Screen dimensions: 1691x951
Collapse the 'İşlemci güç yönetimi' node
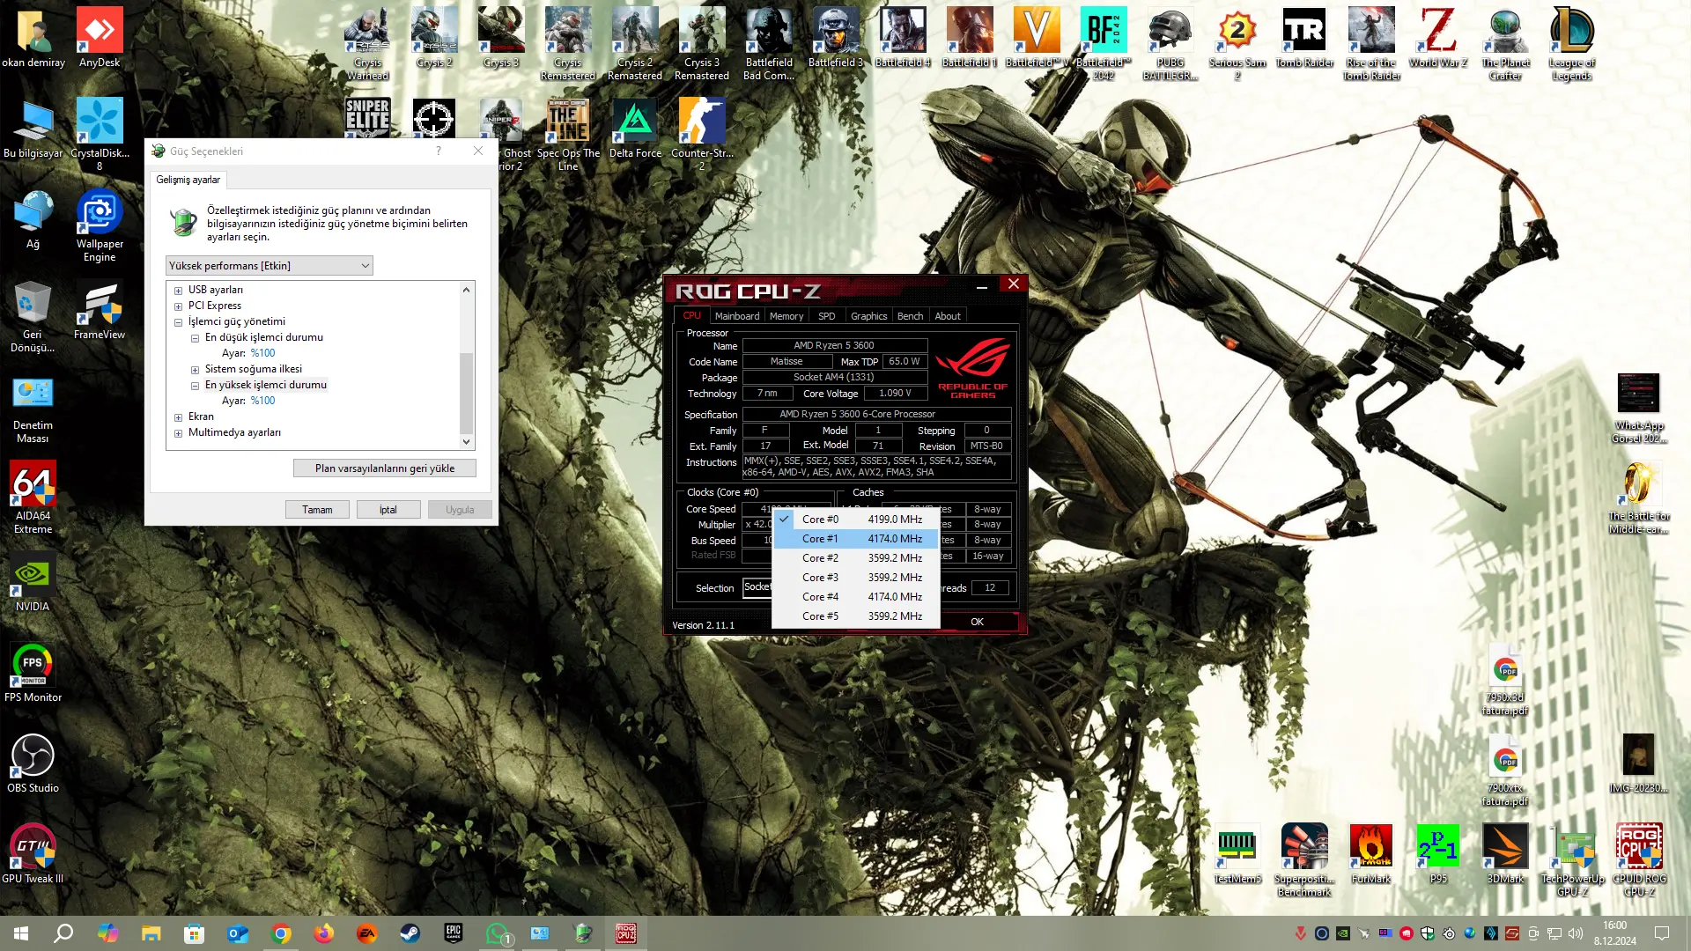coord(179,322)
